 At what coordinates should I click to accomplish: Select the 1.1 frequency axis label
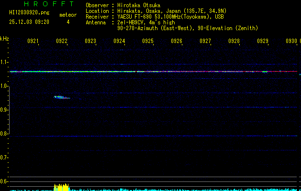click(4, 62)
